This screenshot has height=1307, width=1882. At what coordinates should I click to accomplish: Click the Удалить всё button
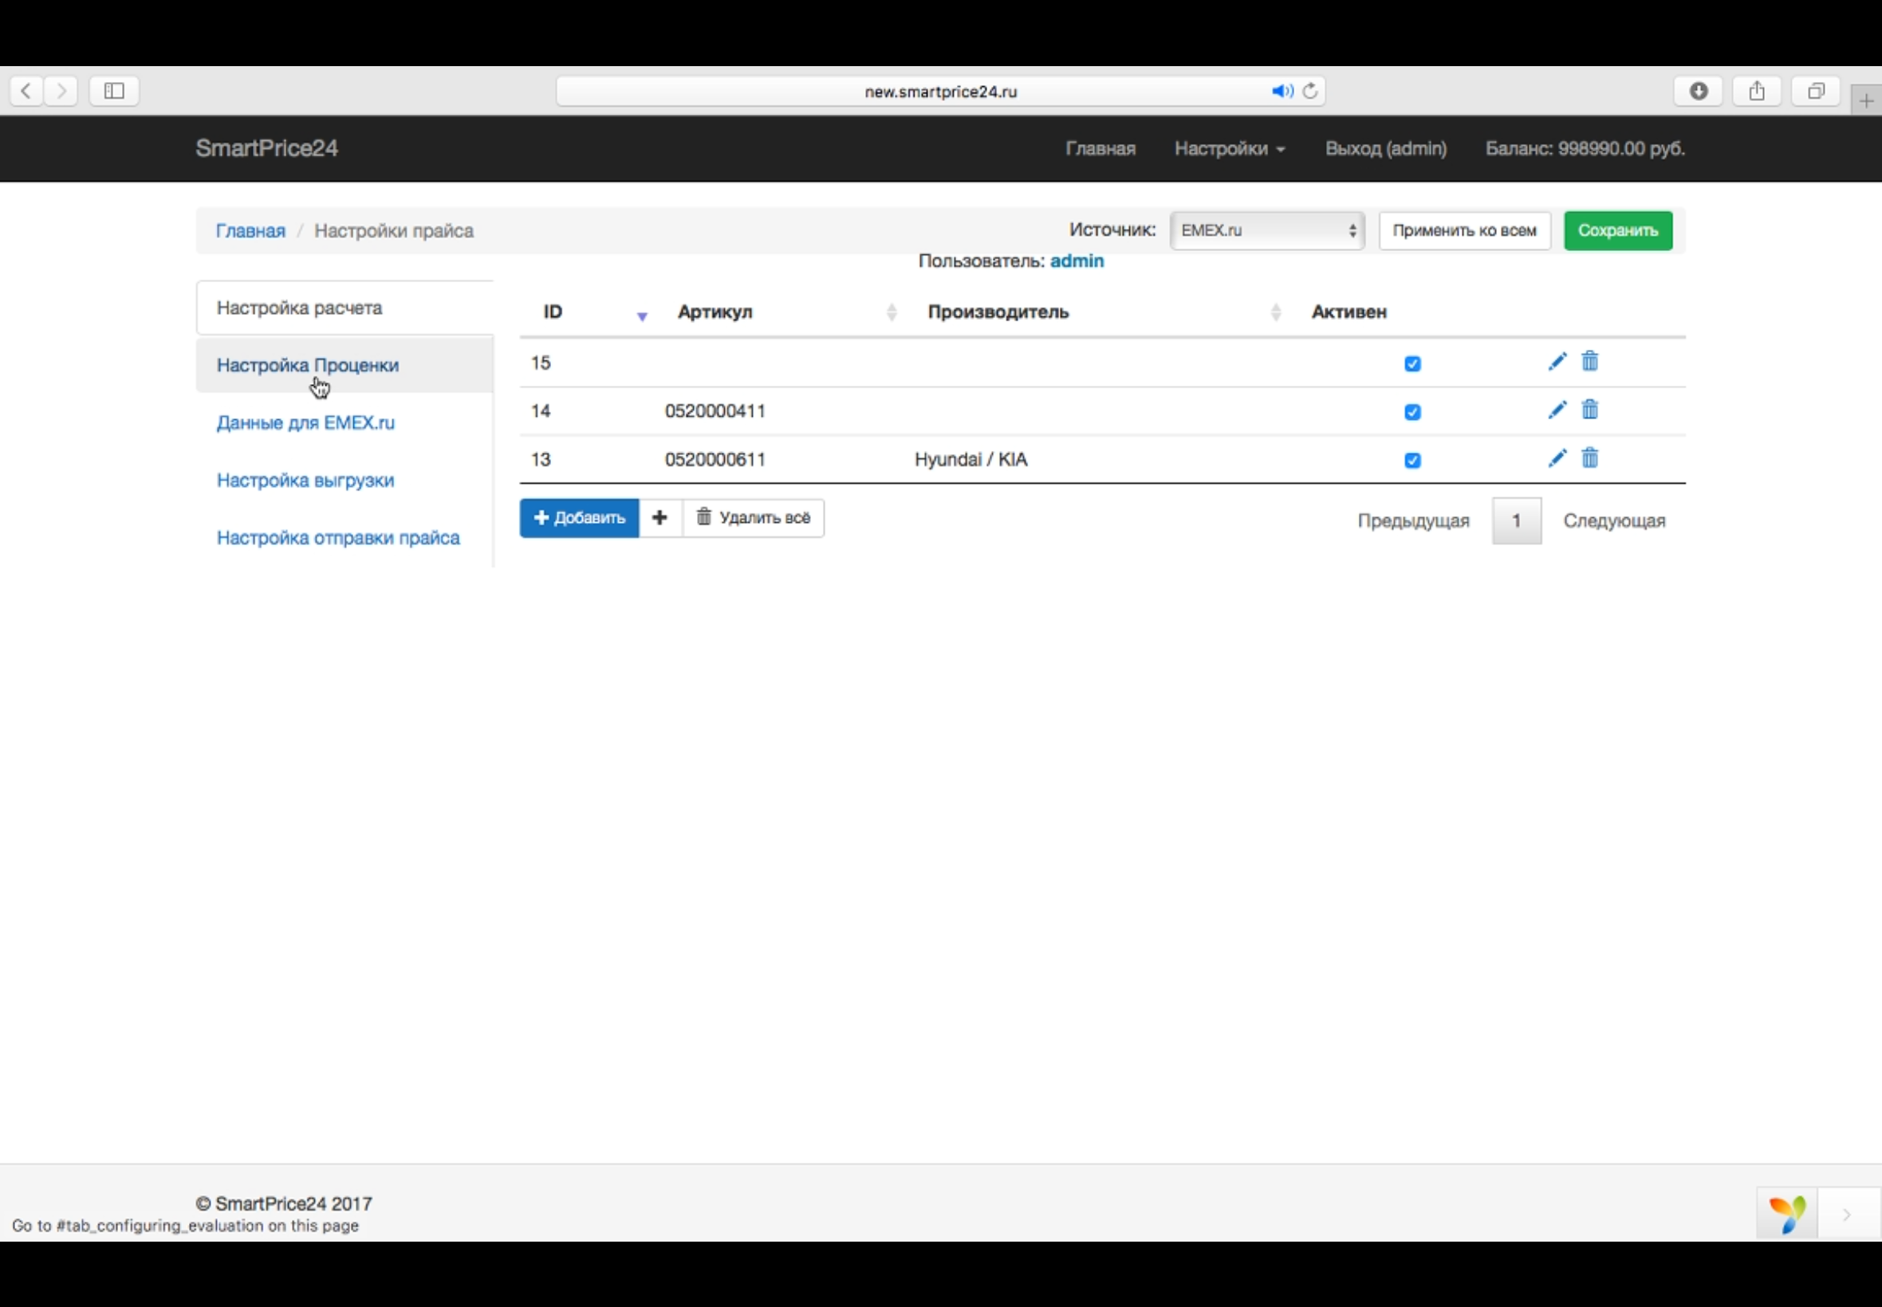click(753, 517)
